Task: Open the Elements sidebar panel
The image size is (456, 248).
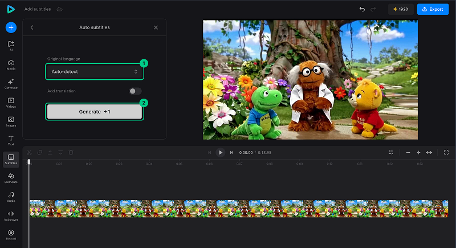Action: pos(11,178)
